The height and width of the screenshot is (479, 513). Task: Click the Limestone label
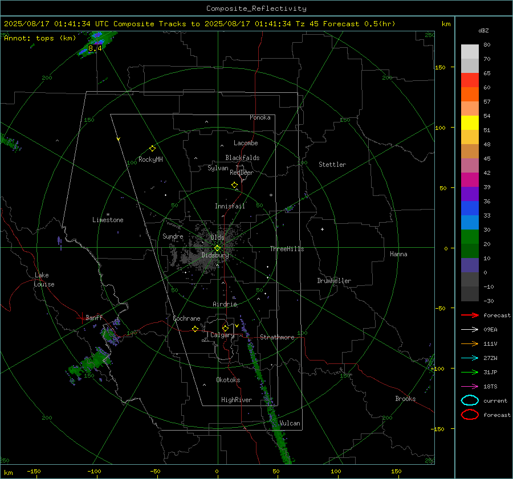pyautogui.click(x=108, y=220)
